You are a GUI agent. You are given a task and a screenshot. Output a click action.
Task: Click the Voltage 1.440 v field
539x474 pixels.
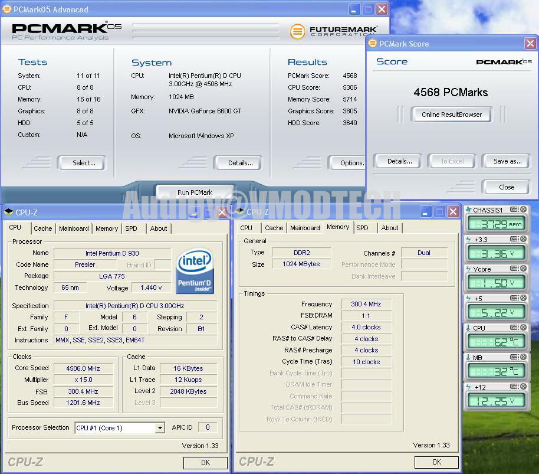point(151,287)
